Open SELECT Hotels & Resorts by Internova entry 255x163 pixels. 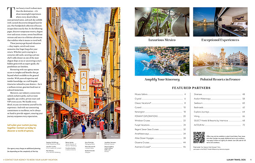click(x=219, y=121)
